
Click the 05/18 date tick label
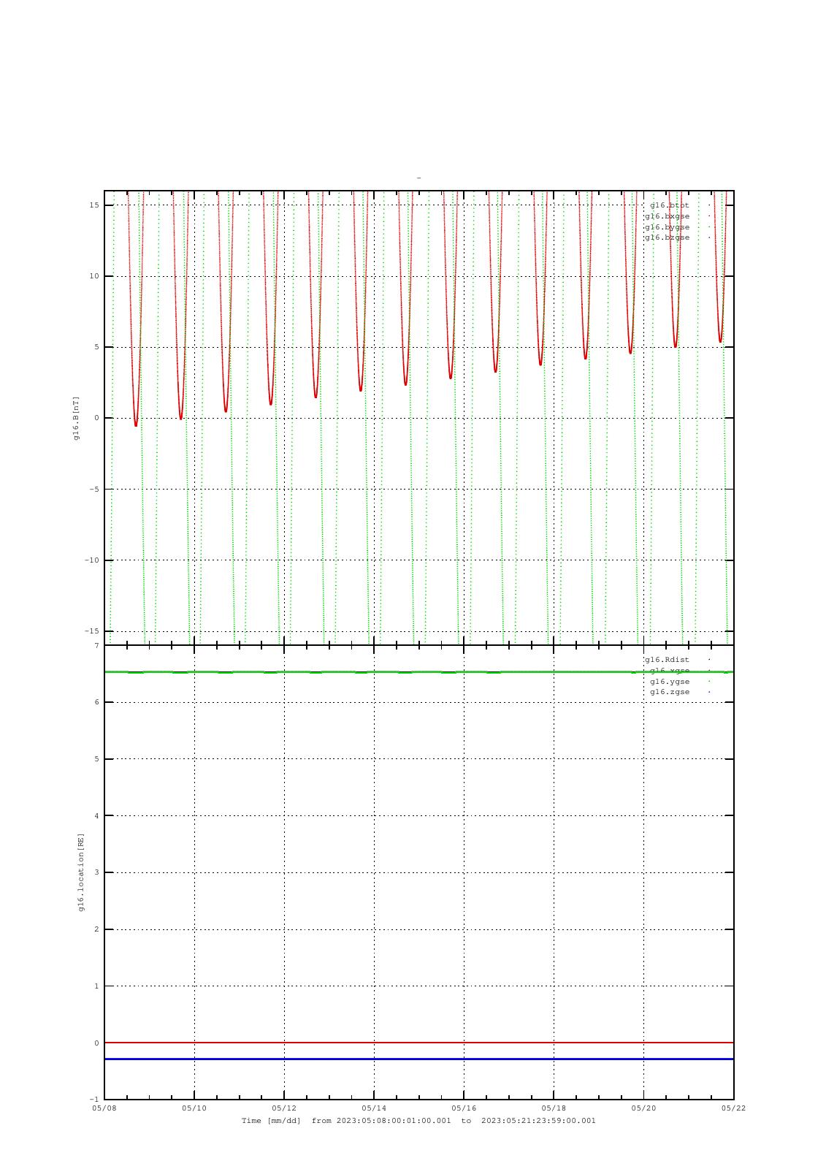[554, 1108]
